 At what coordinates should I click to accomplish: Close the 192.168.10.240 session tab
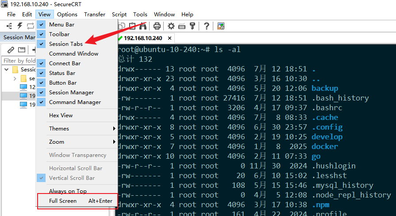pos(170,38)
